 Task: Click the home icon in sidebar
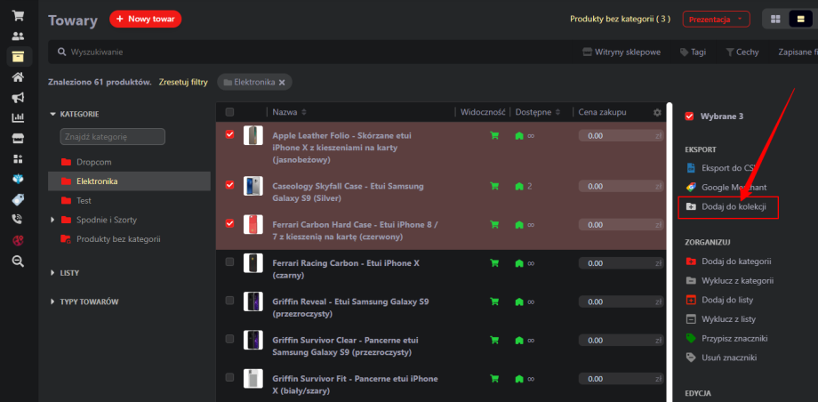tap(18, 76)
